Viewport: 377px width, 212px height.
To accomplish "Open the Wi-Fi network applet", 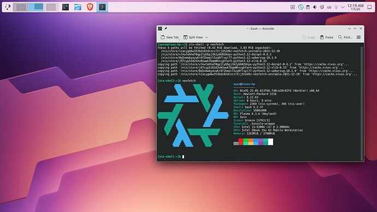I will [x=336, y=7].
